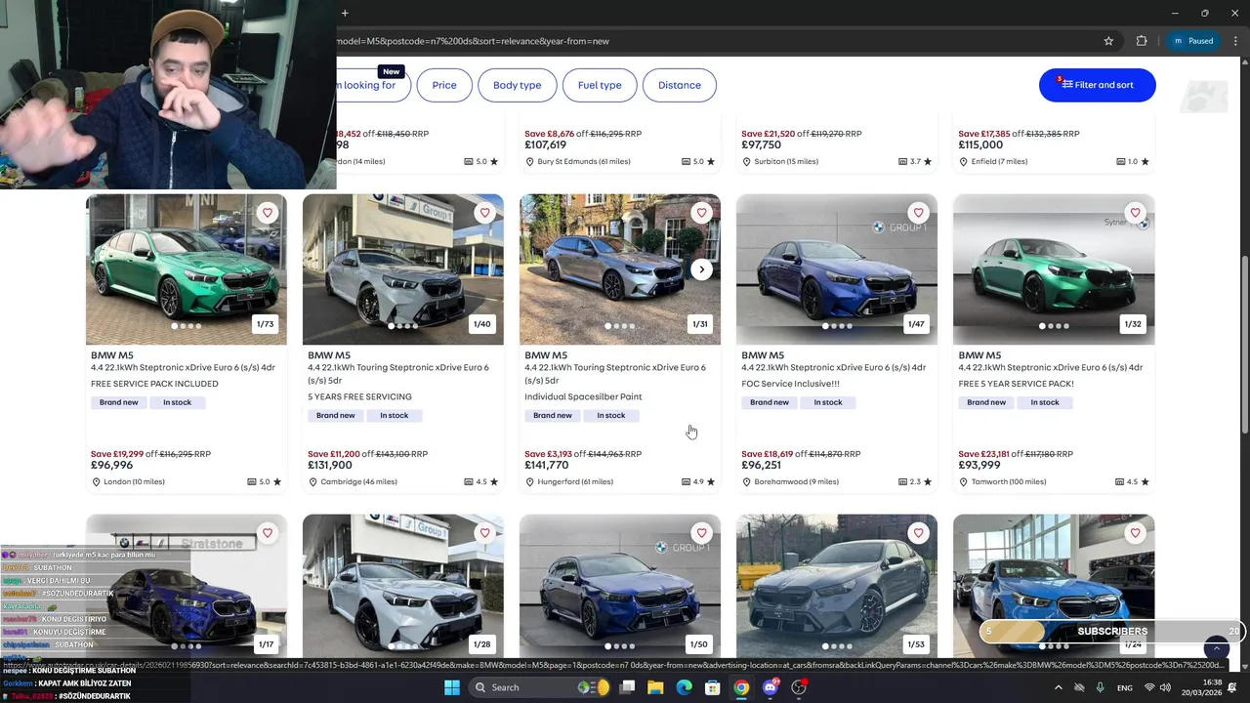1250x703 pixels.
Task: Heart the grey M5 listing with 1/53 photos
Action: [918, 533]
